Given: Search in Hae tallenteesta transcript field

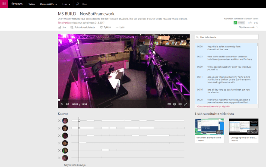Looking at the screenshot, I should tap(227, 37).
